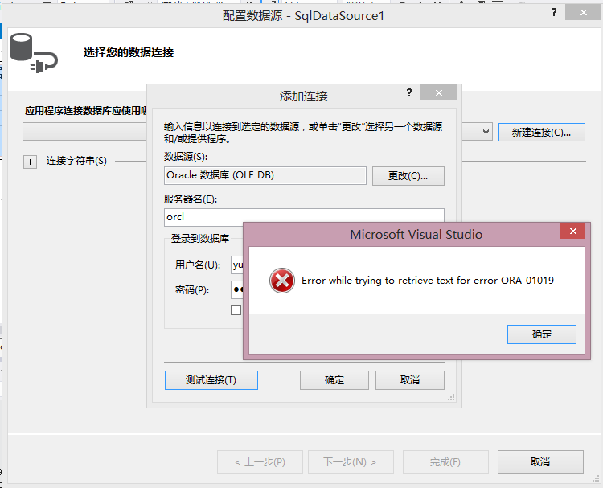Click the 数据源 Oracle 数据库 (OLE DB) field

pyautogui.click(x=265, y=175)
